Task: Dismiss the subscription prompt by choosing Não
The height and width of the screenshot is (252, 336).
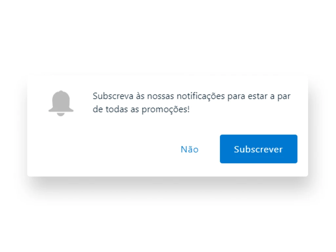Action: coord(190,149)
